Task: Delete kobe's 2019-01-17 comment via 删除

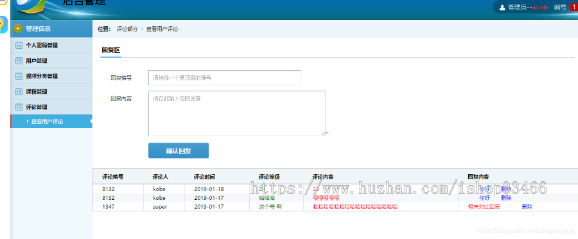Action: [506, 198]
